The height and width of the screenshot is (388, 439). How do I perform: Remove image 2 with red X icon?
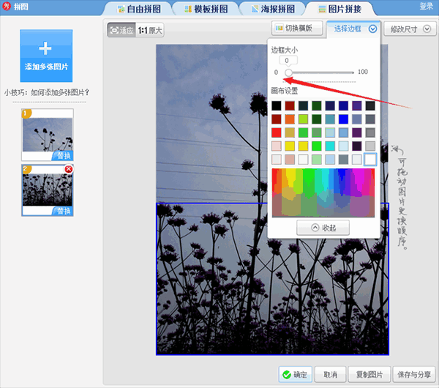click(69, 169)
